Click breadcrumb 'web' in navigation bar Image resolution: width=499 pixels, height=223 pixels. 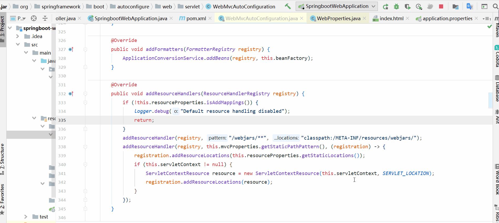coord(167,7)
